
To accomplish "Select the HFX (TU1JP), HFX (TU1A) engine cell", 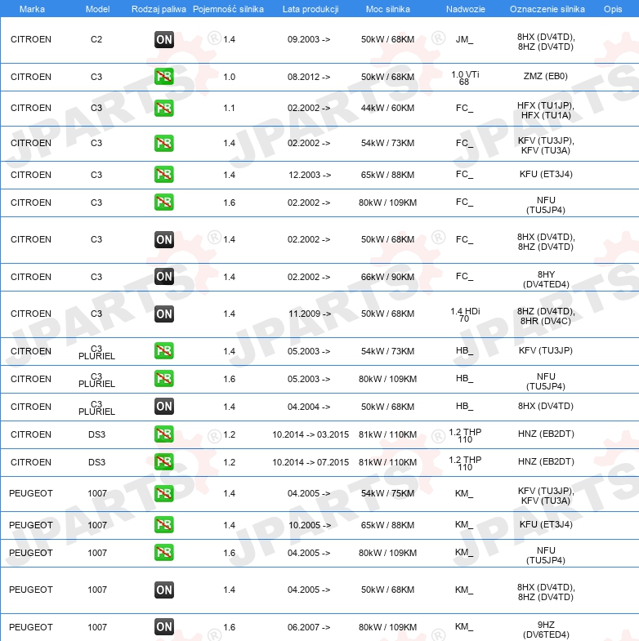I will [546, 110].
